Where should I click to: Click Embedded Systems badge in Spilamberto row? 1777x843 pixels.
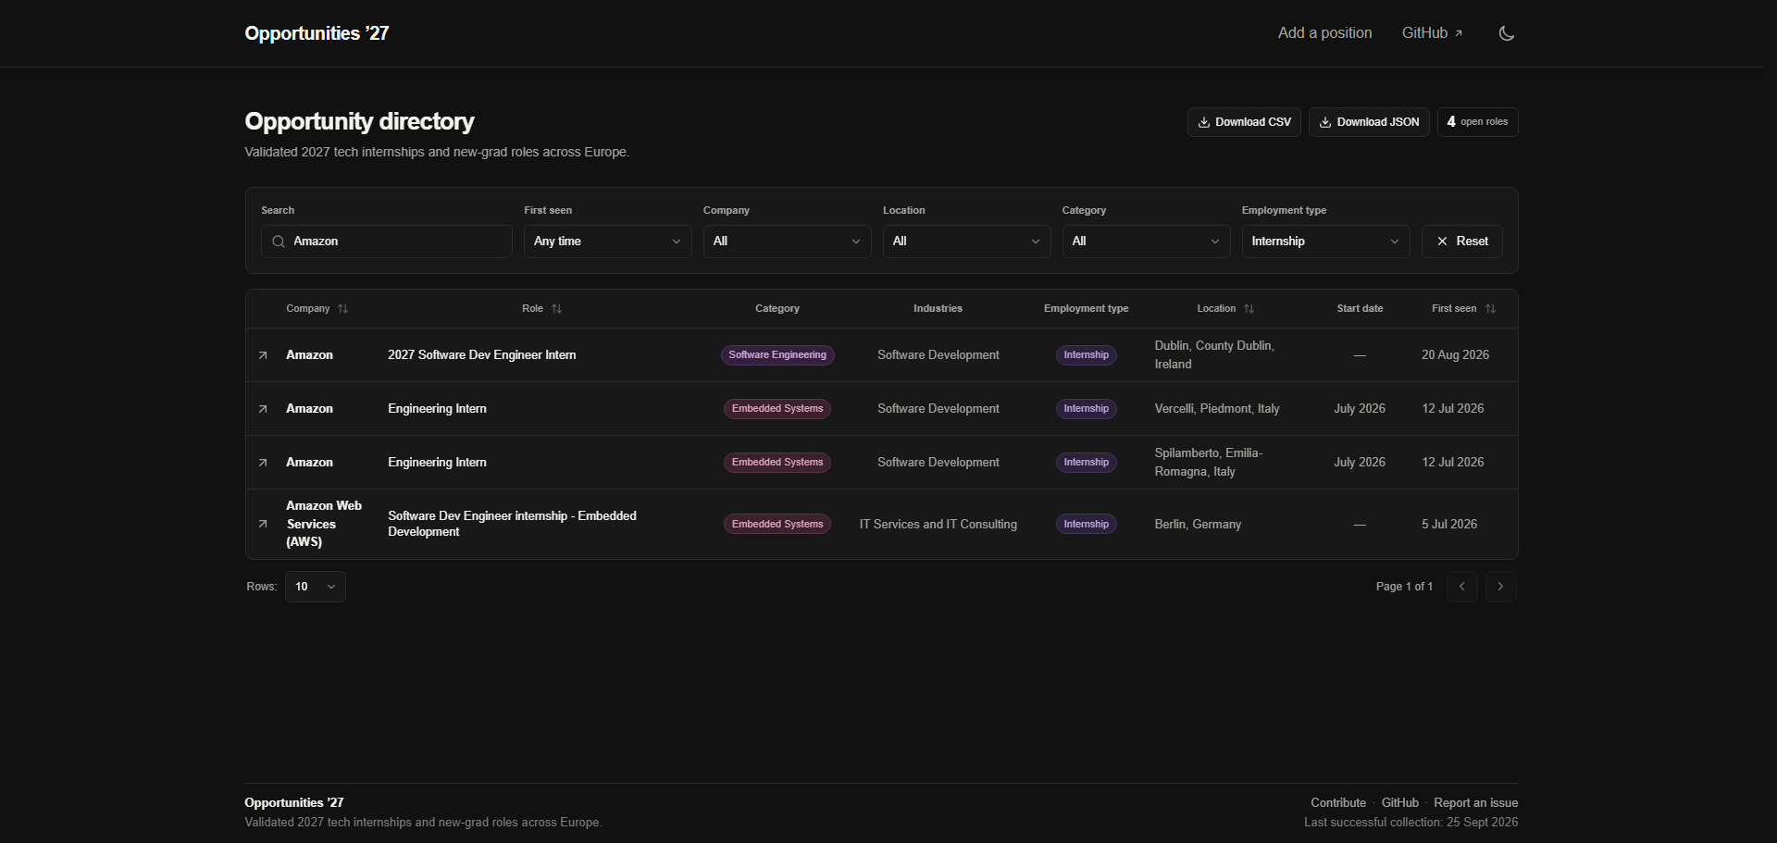[777, 463]
